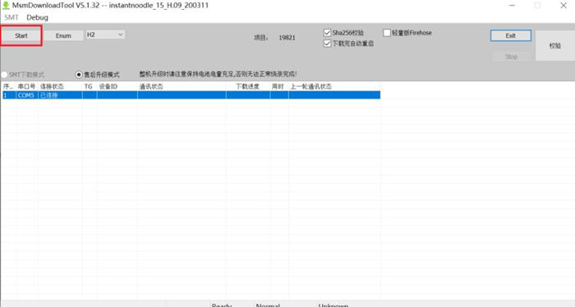Image resolution: width=575 pixels, height=307 pixels.
Task: Open the Debug menu
Action: tap(37, 17)
